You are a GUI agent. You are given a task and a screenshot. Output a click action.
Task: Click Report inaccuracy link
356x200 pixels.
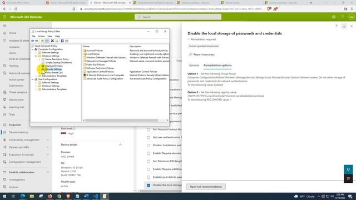point(202,54)
